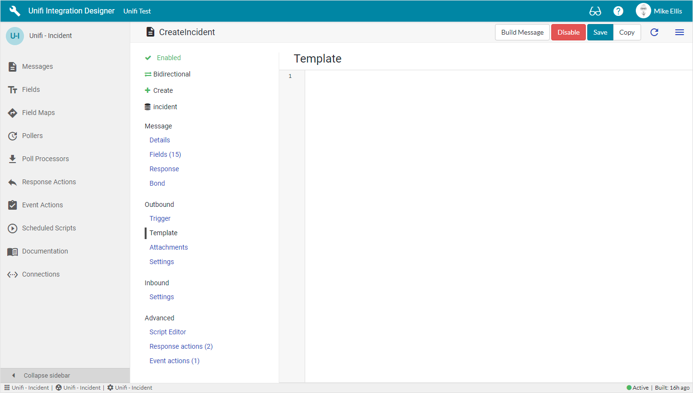
Task: Save the message with Save button
Action: pos(600,32)
